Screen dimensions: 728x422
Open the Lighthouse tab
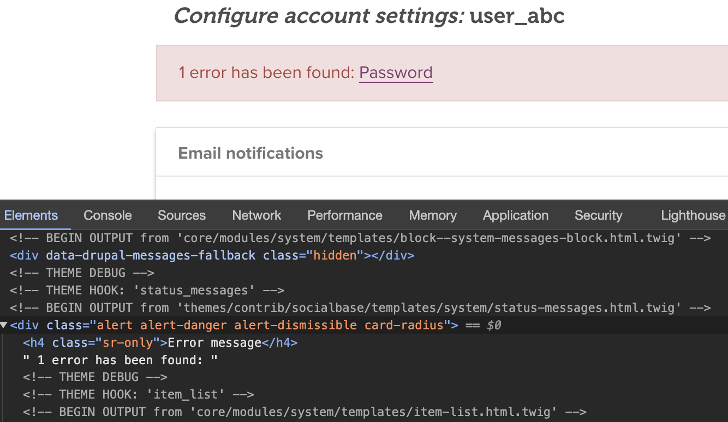(x=693, y=215)
